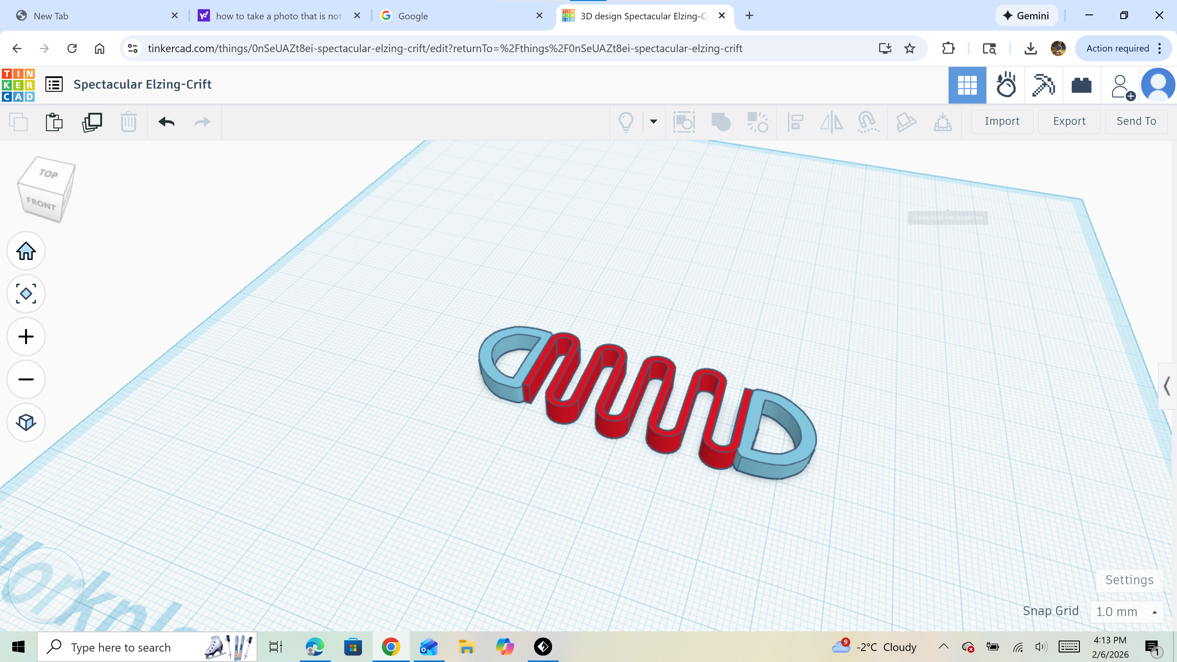This screenshot has height=662, width=1177.
Task: Click the design name Spectacular Elzing-Crift
Action: pyautogui.click(x=142, y=85)
